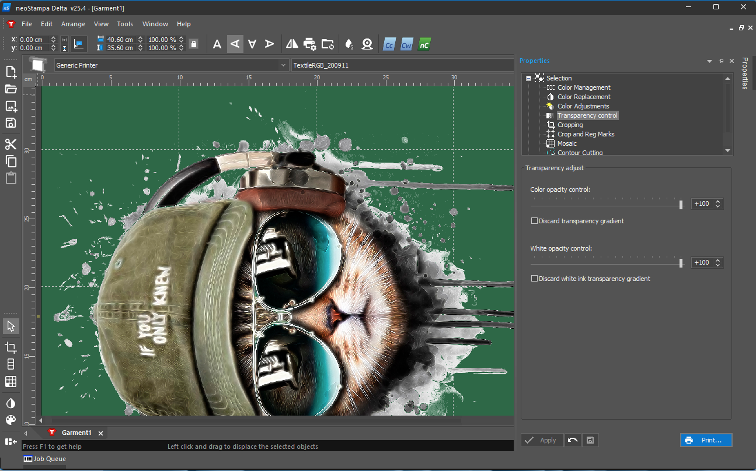Switch to the Garment1 document tab
756x471 pixels.
click(x=76, y=433)
